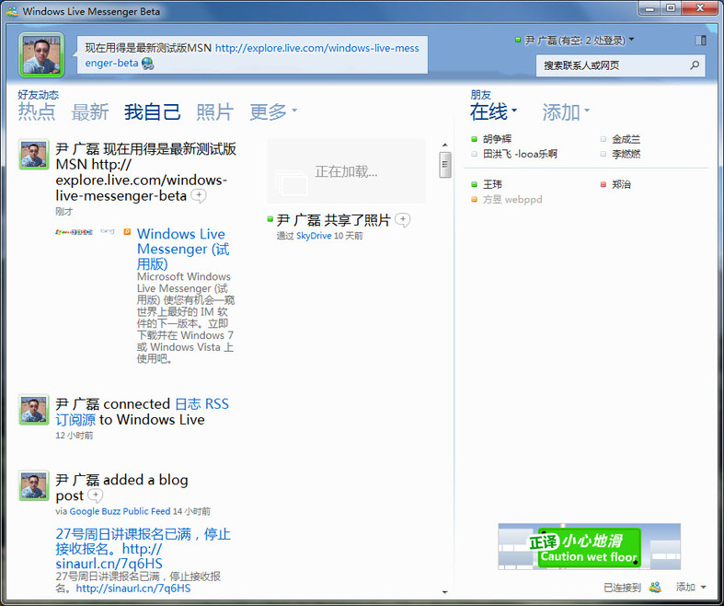The width and height of the screenshot is (724, 606).
Task: Switch to the 最新 tab
Action: point(90,111)
